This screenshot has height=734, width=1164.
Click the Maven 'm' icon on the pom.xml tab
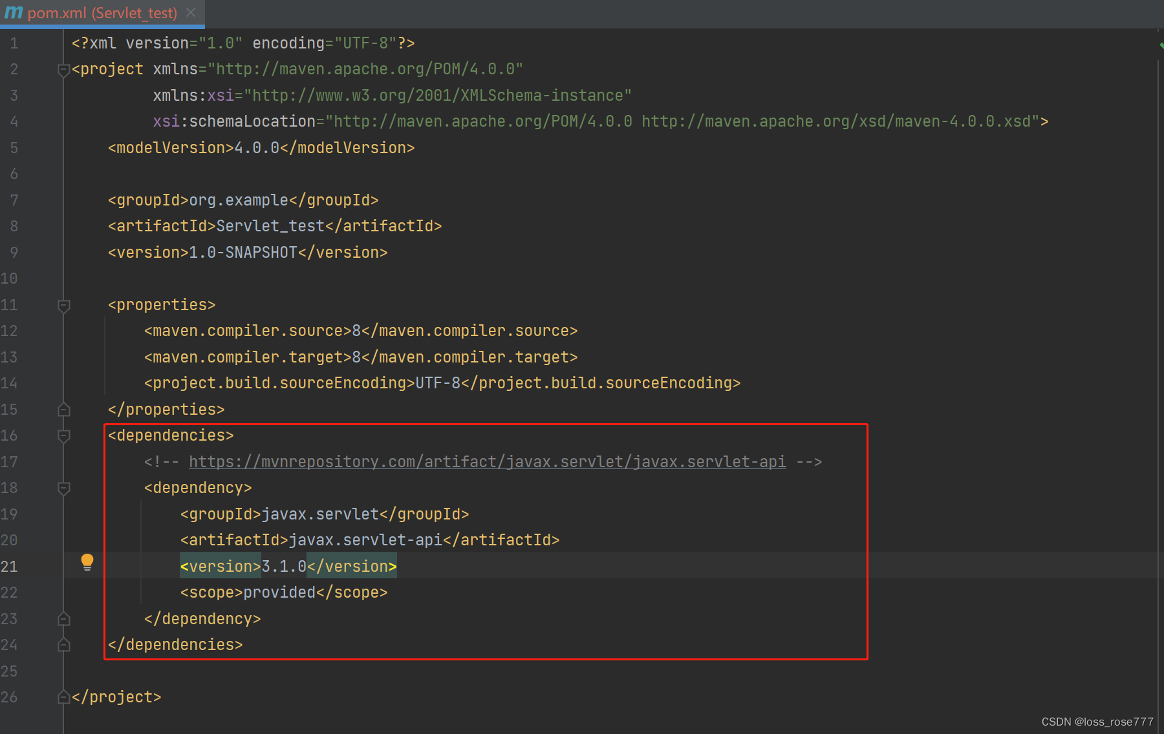[x=14, y=13]
